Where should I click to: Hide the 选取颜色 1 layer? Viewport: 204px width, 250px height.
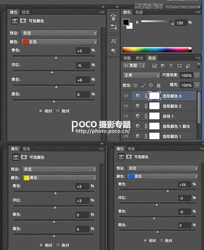pos(126,136)
